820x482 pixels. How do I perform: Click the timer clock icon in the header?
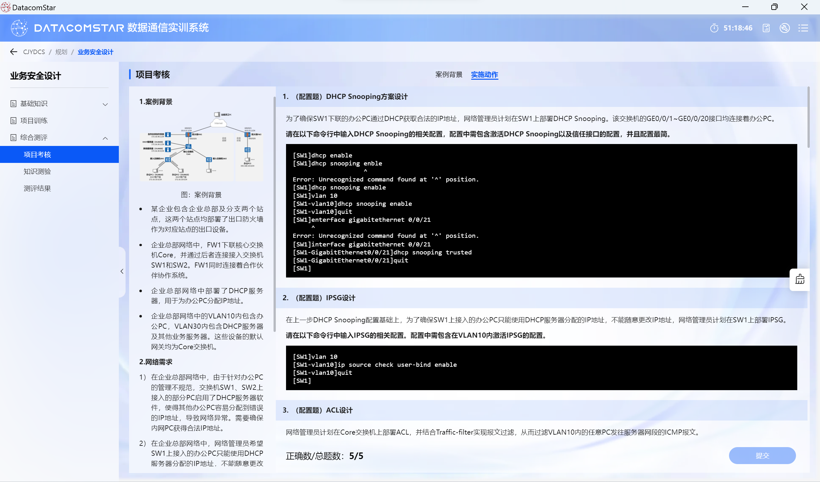pos(714,28)
